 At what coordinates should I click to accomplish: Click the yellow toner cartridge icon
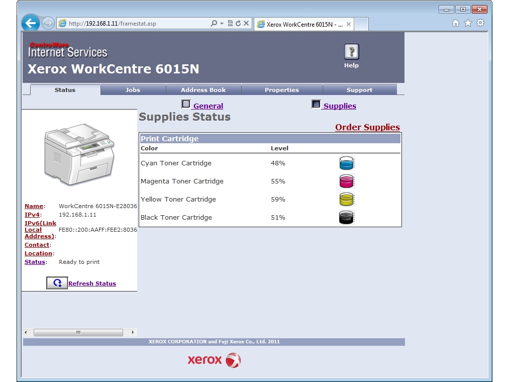pyautogui.click(x=347, y=199)
